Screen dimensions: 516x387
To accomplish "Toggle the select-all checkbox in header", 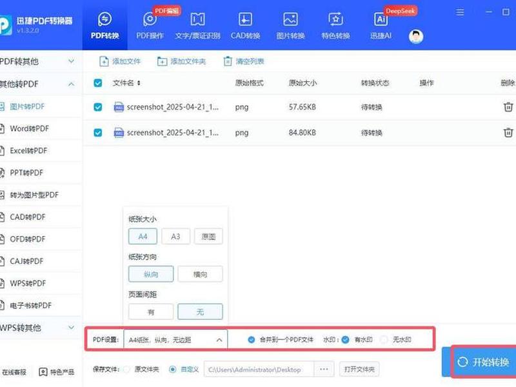I will pyautogui.click(x=98, y=83).
